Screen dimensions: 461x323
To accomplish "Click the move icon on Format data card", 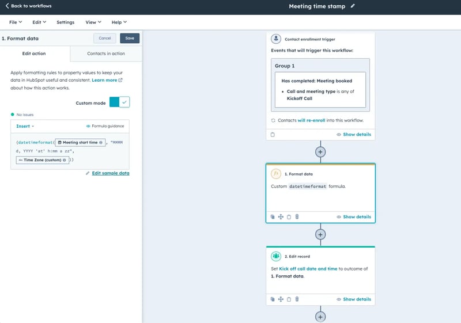I will (x=281, y=216).
